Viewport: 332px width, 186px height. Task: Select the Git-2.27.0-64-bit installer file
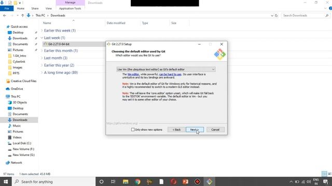tap(59, 44)
